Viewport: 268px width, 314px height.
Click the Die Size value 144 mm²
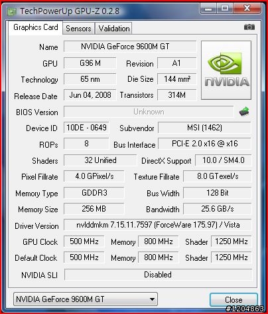[176, 79]
